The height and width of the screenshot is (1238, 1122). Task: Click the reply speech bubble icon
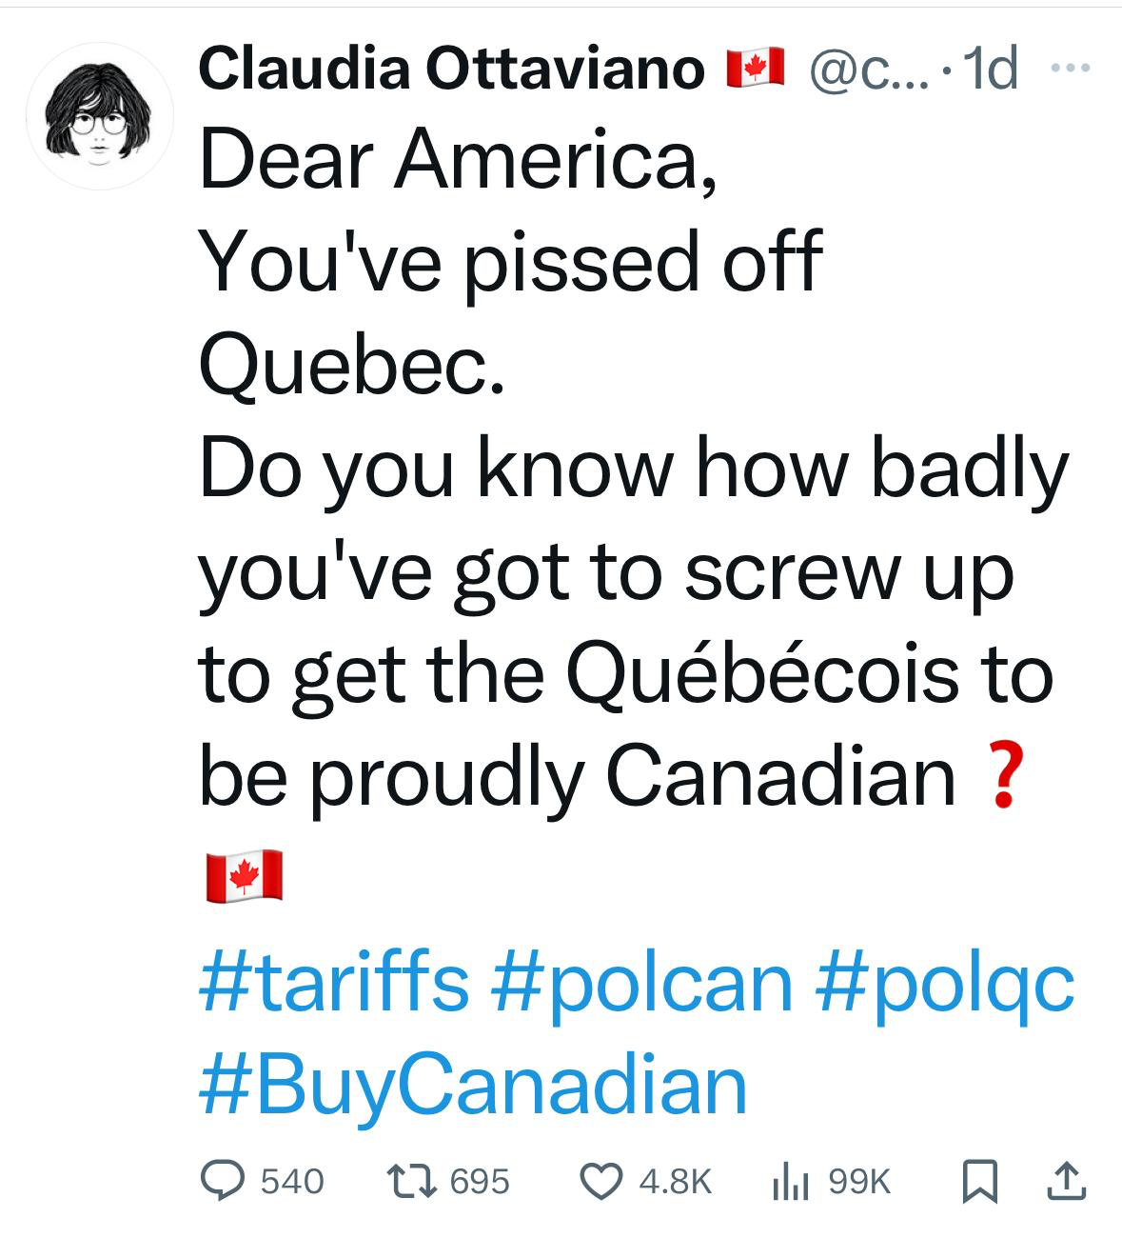tap(223, 1182)
